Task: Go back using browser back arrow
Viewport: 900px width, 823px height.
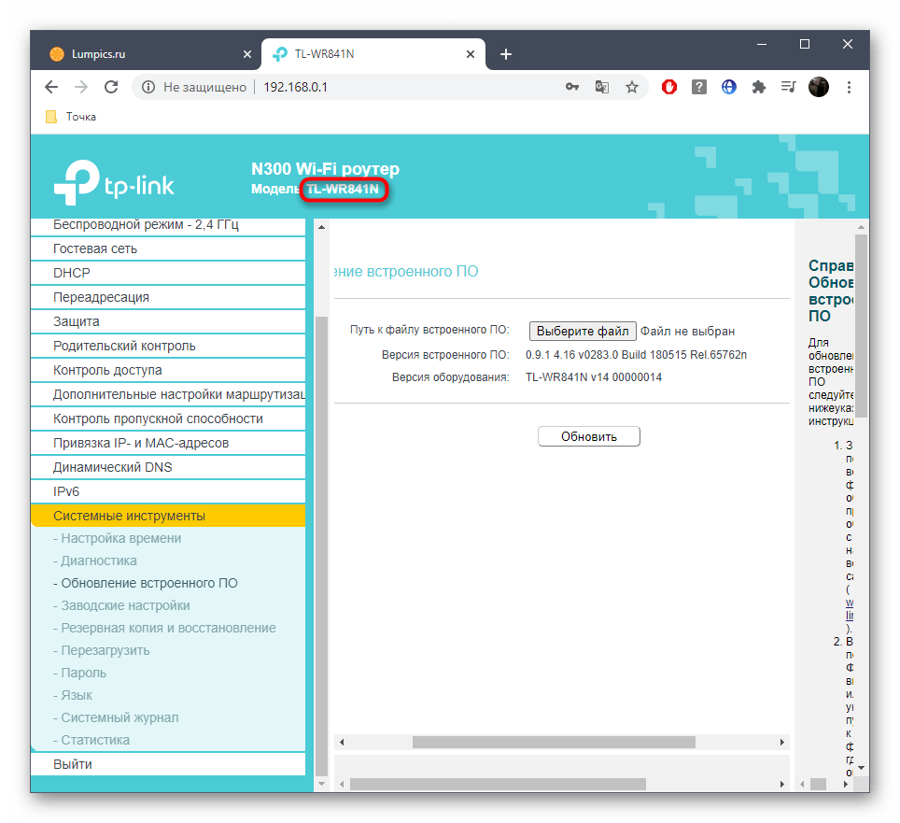Action: (x=51, y=87)
